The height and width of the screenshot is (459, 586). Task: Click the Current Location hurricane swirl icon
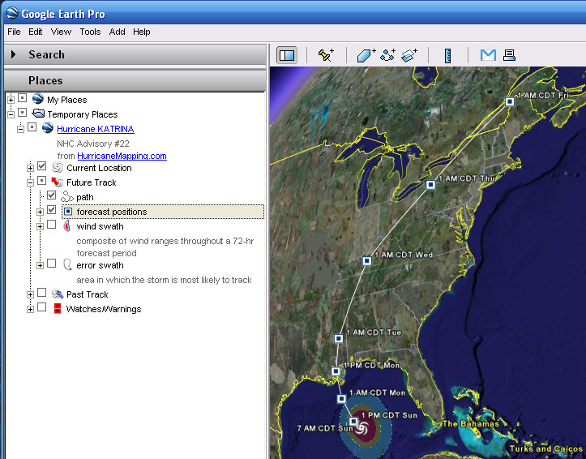click(x=58, y=167)
